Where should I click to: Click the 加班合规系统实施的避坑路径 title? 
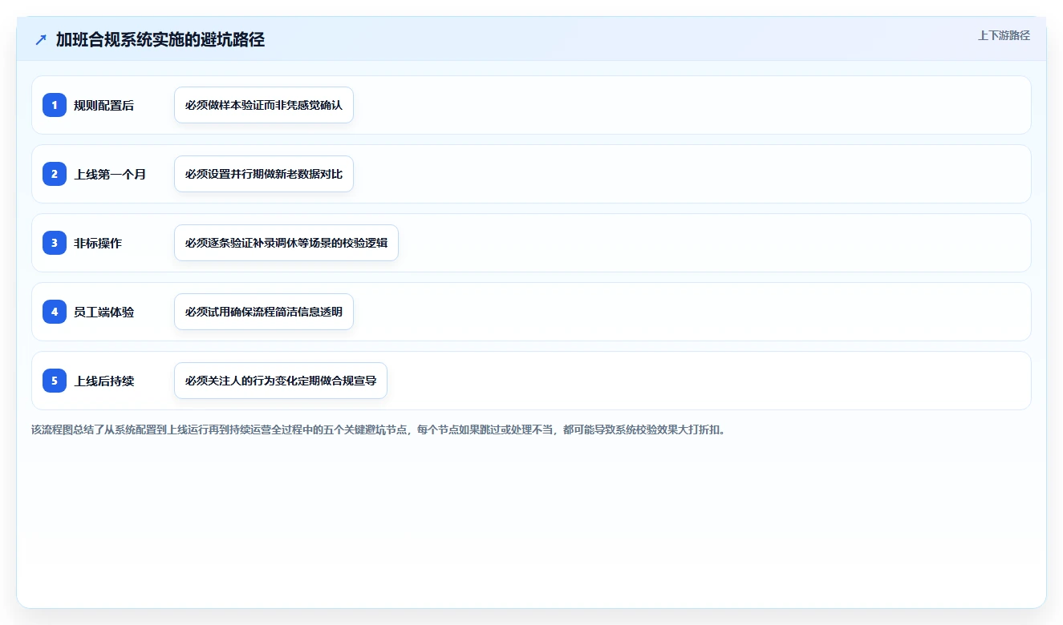[x=160, y=40]
